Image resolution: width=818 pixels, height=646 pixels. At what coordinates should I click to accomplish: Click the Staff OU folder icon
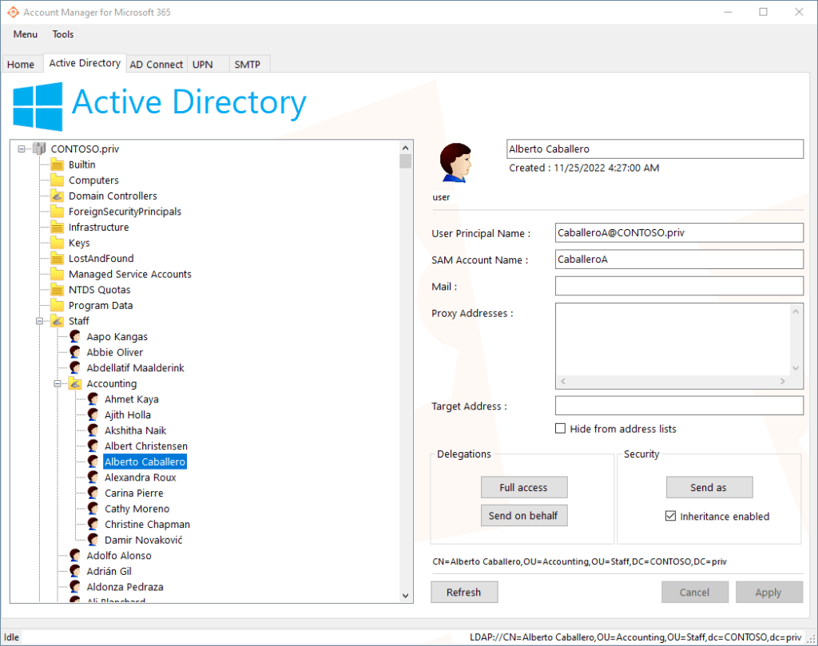coord(58,321)
